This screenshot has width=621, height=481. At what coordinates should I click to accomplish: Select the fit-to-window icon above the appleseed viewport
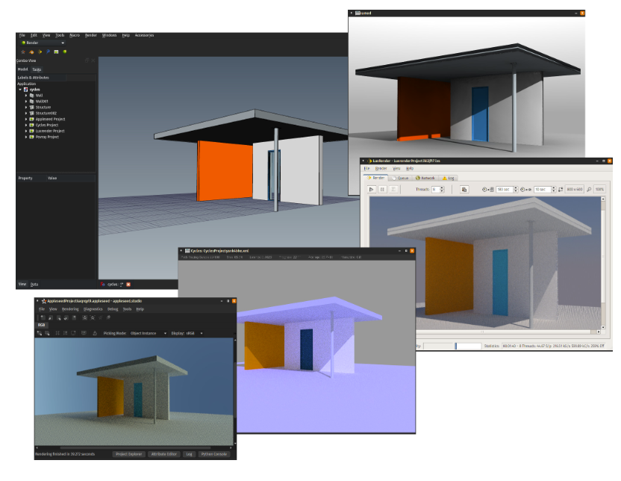(72, 333)
